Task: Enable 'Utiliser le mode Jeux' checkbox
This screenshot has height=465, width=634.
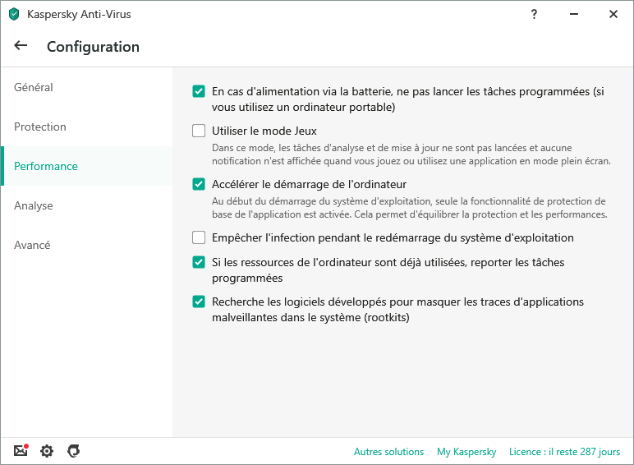Action: (x=199, y=131)
